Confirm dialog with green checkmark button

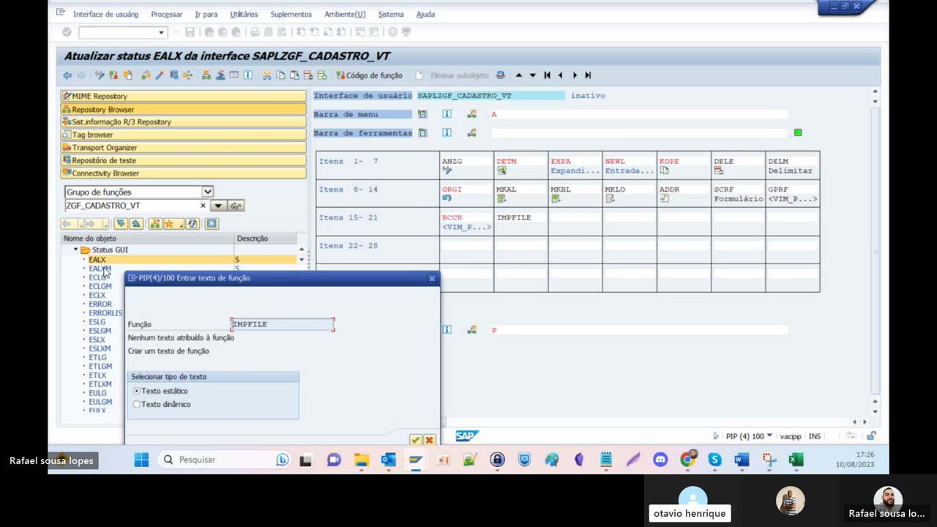[x=415, y=440]
